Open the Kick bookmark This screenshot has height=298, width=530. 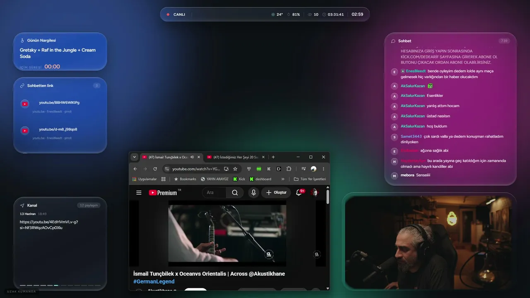pos(239,179)
